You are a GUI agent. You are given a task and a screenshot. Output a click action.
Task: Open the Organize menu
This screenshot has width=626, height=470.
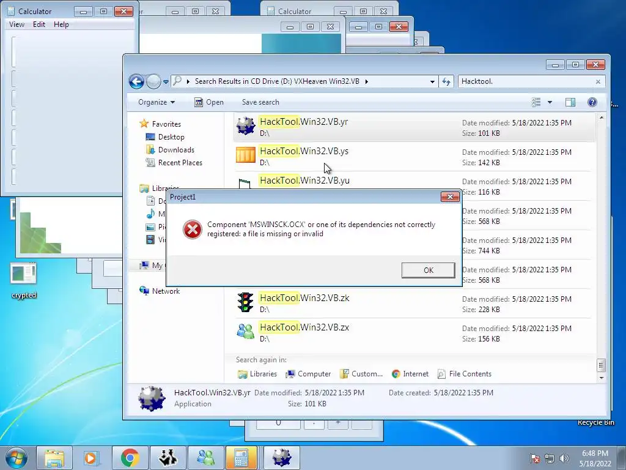[x=156, y=102]
